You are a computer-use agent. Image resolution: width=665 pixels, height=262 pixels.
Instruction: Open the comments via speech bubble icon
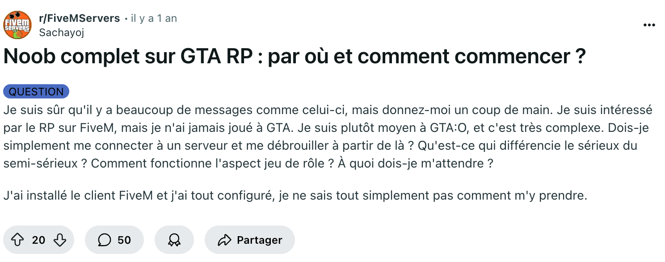pyautogui.click(x=104, y=240)
